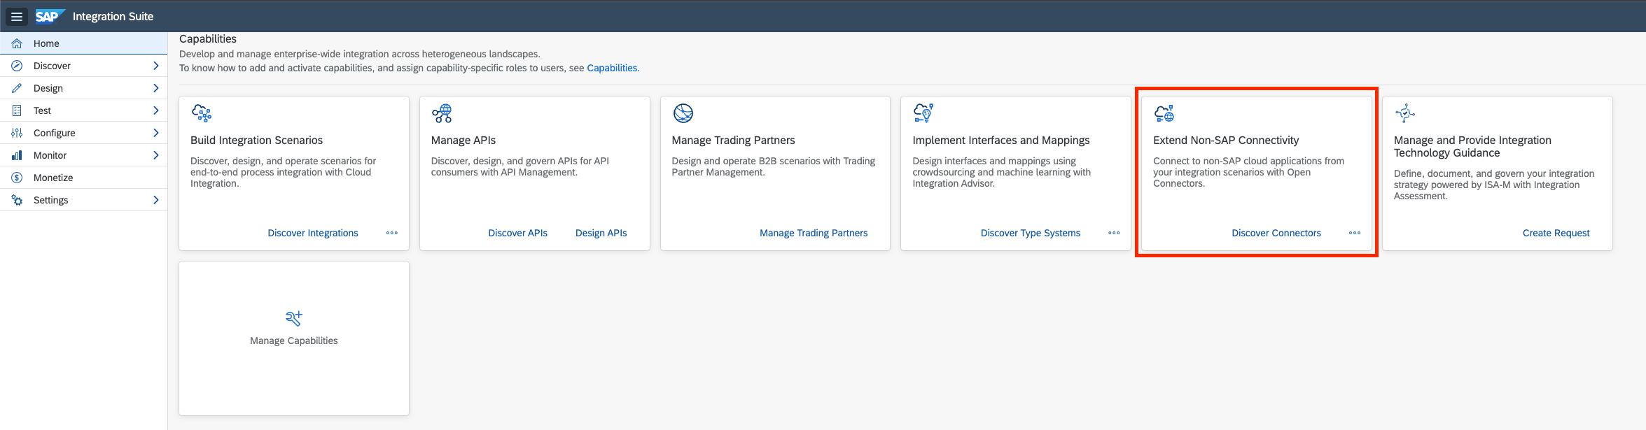Click the Discover APIs link
Viewport: 1646px width, 430px height.
point(517,233)
